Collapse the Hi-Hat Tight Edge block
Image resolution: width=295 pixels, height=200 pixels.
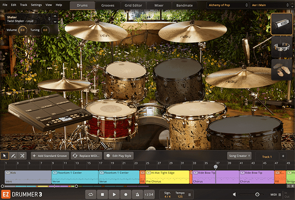point(148,173)
